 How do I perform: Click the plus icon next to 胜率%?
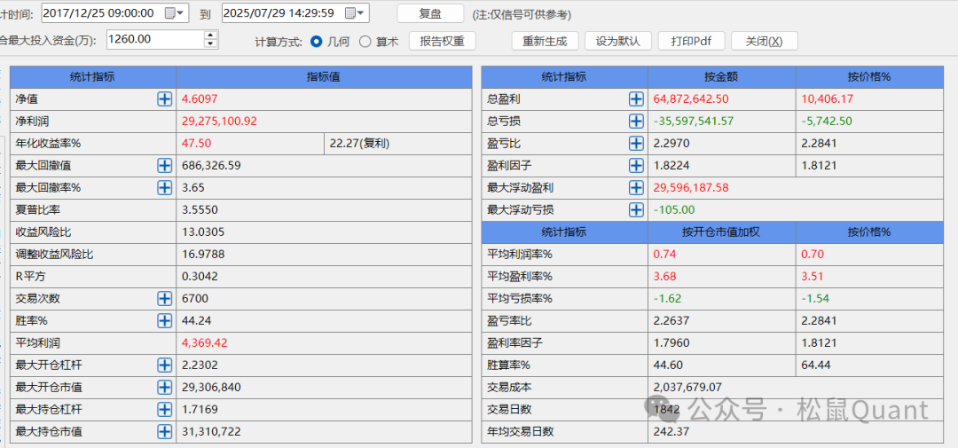(164, 321)
